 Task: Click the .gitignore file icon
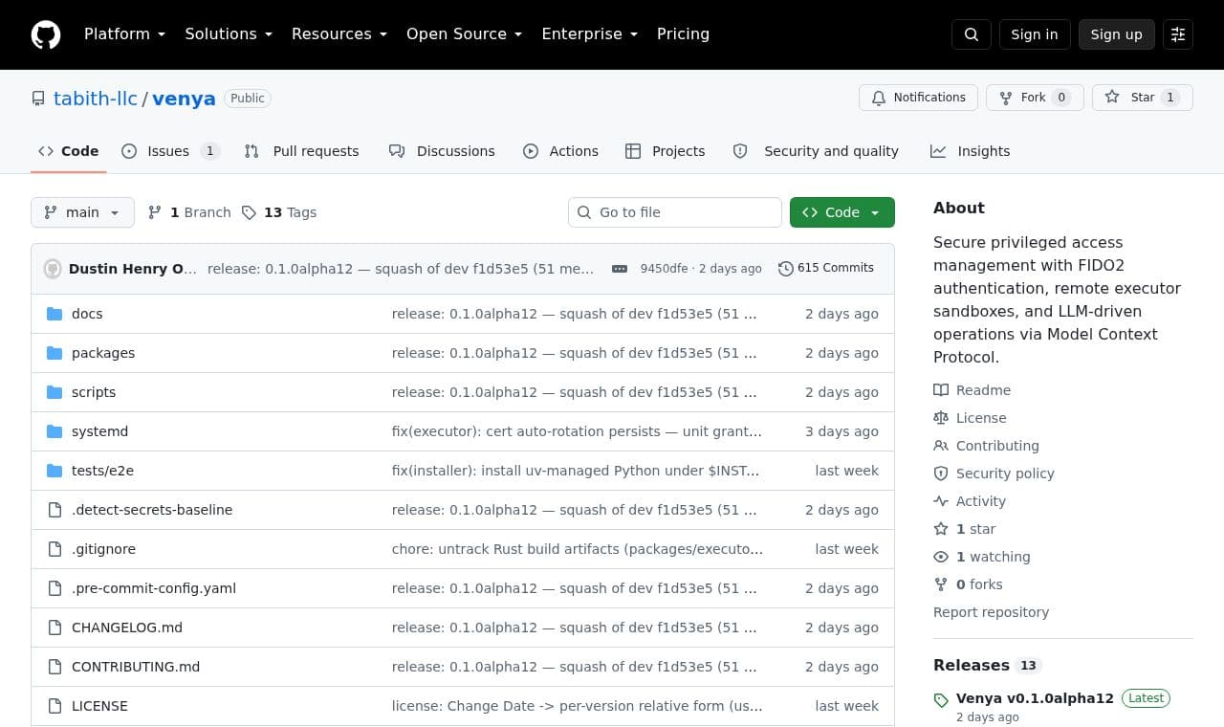(x=55, y=549)
